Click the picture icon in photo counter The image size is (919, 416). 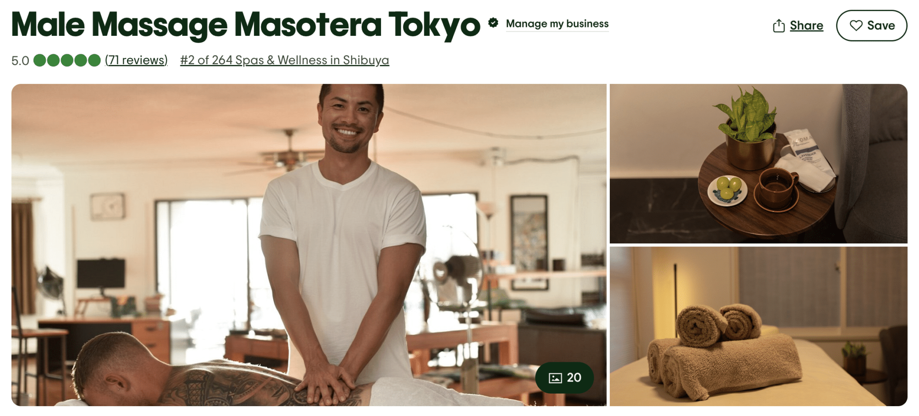[x=555, y=378]
